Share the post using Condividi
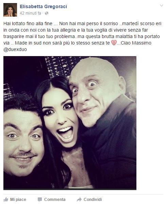This screenshot has width=166, height=204. coord(89,200)
